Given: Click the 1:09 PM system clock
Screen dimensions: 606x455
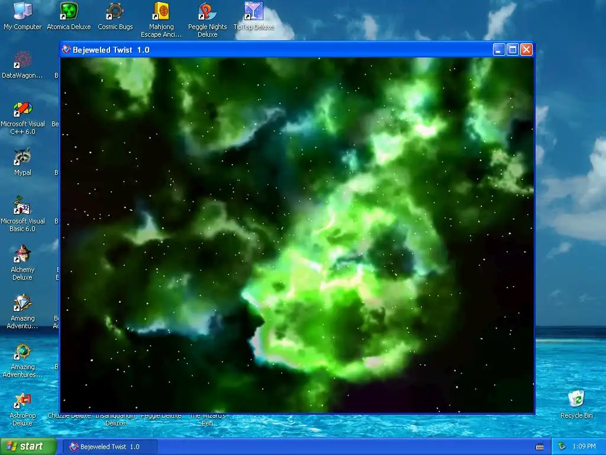Looking at the screenshot, I should tap(584, 447).
